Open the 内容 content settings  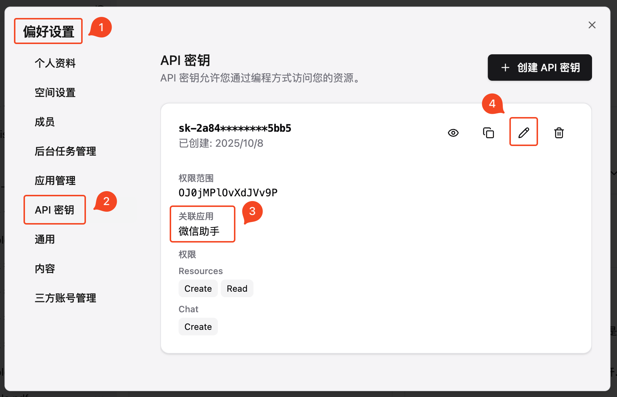pos(44,269)
